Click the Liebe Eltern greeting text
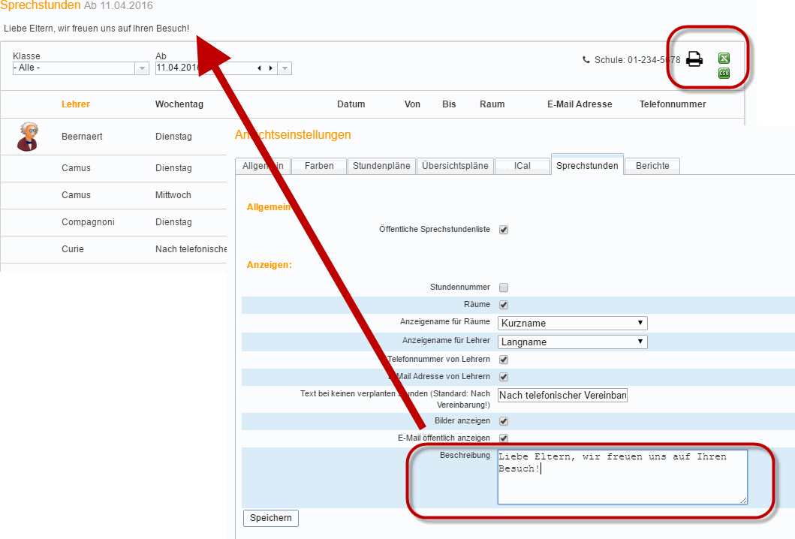The height and width of the screenshot is (539, 795). point(96,29)
